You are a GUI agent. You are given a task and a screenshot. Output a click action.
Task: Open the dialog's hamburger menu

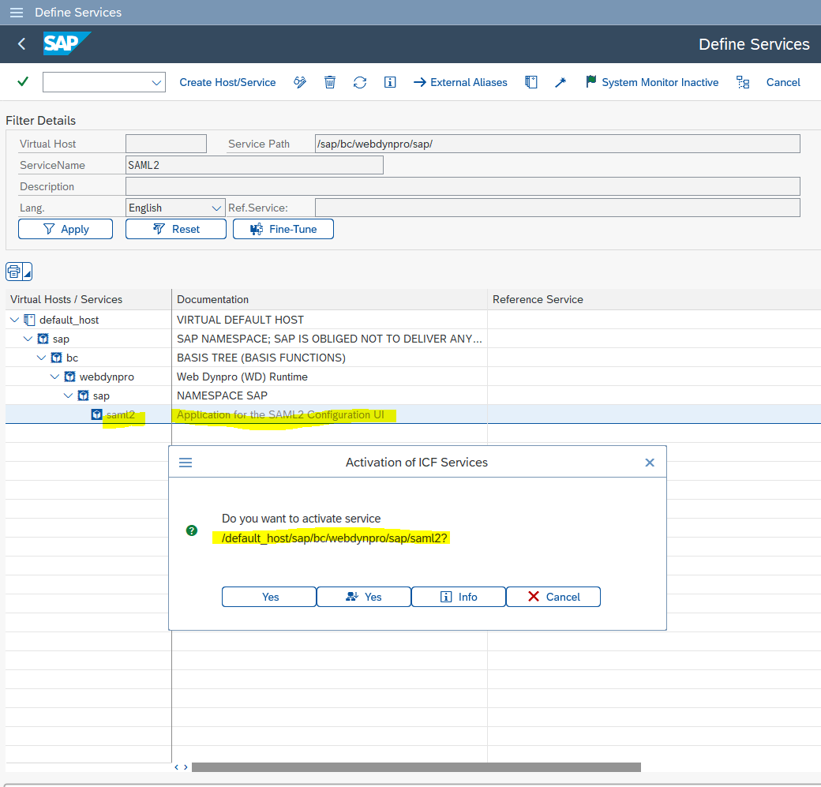[186, 463]
